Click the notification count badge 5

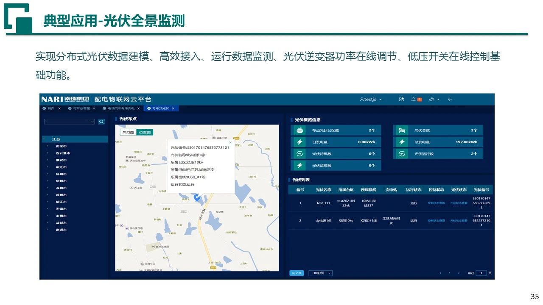pyautogui.click(x=420, y=100)
